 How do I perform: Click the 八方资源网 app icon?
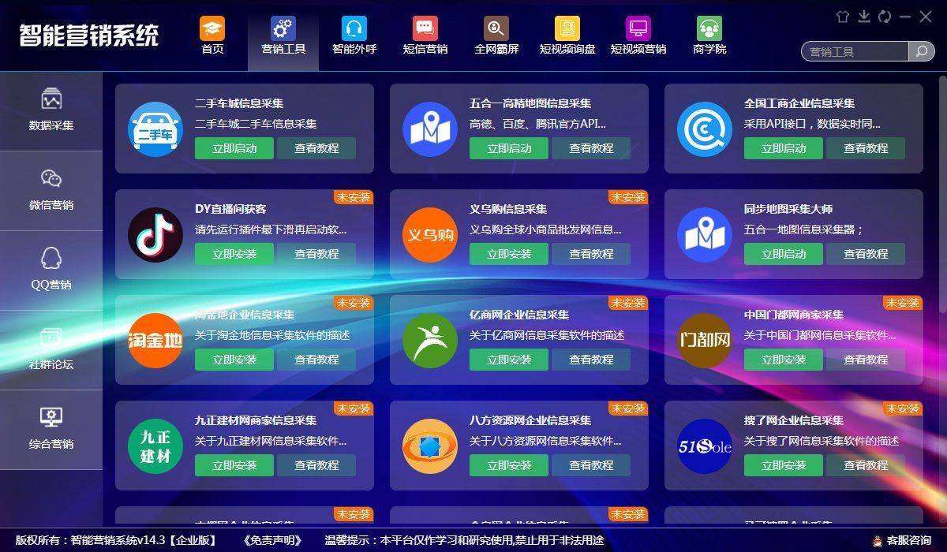(430, 446)
